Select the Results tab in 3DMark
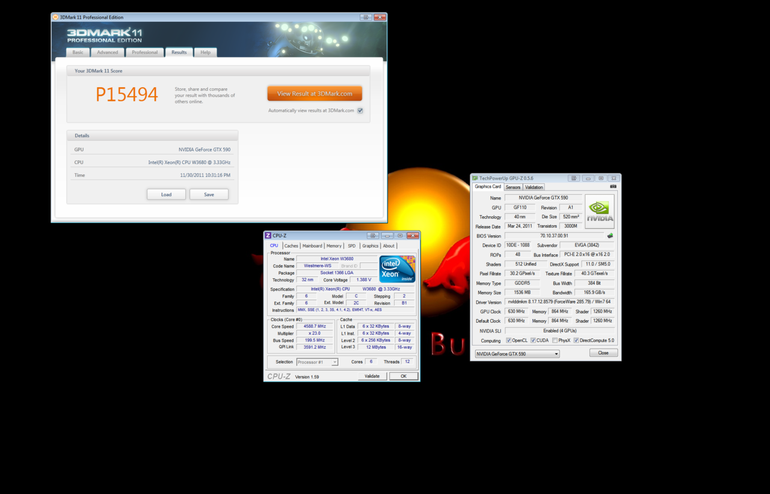 (x=179, y=52)
